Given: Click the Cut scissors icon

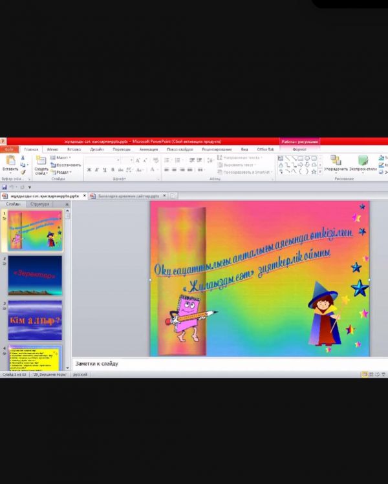Looking at the screenshot, I should pyautogui.click(x=23, y=158).
